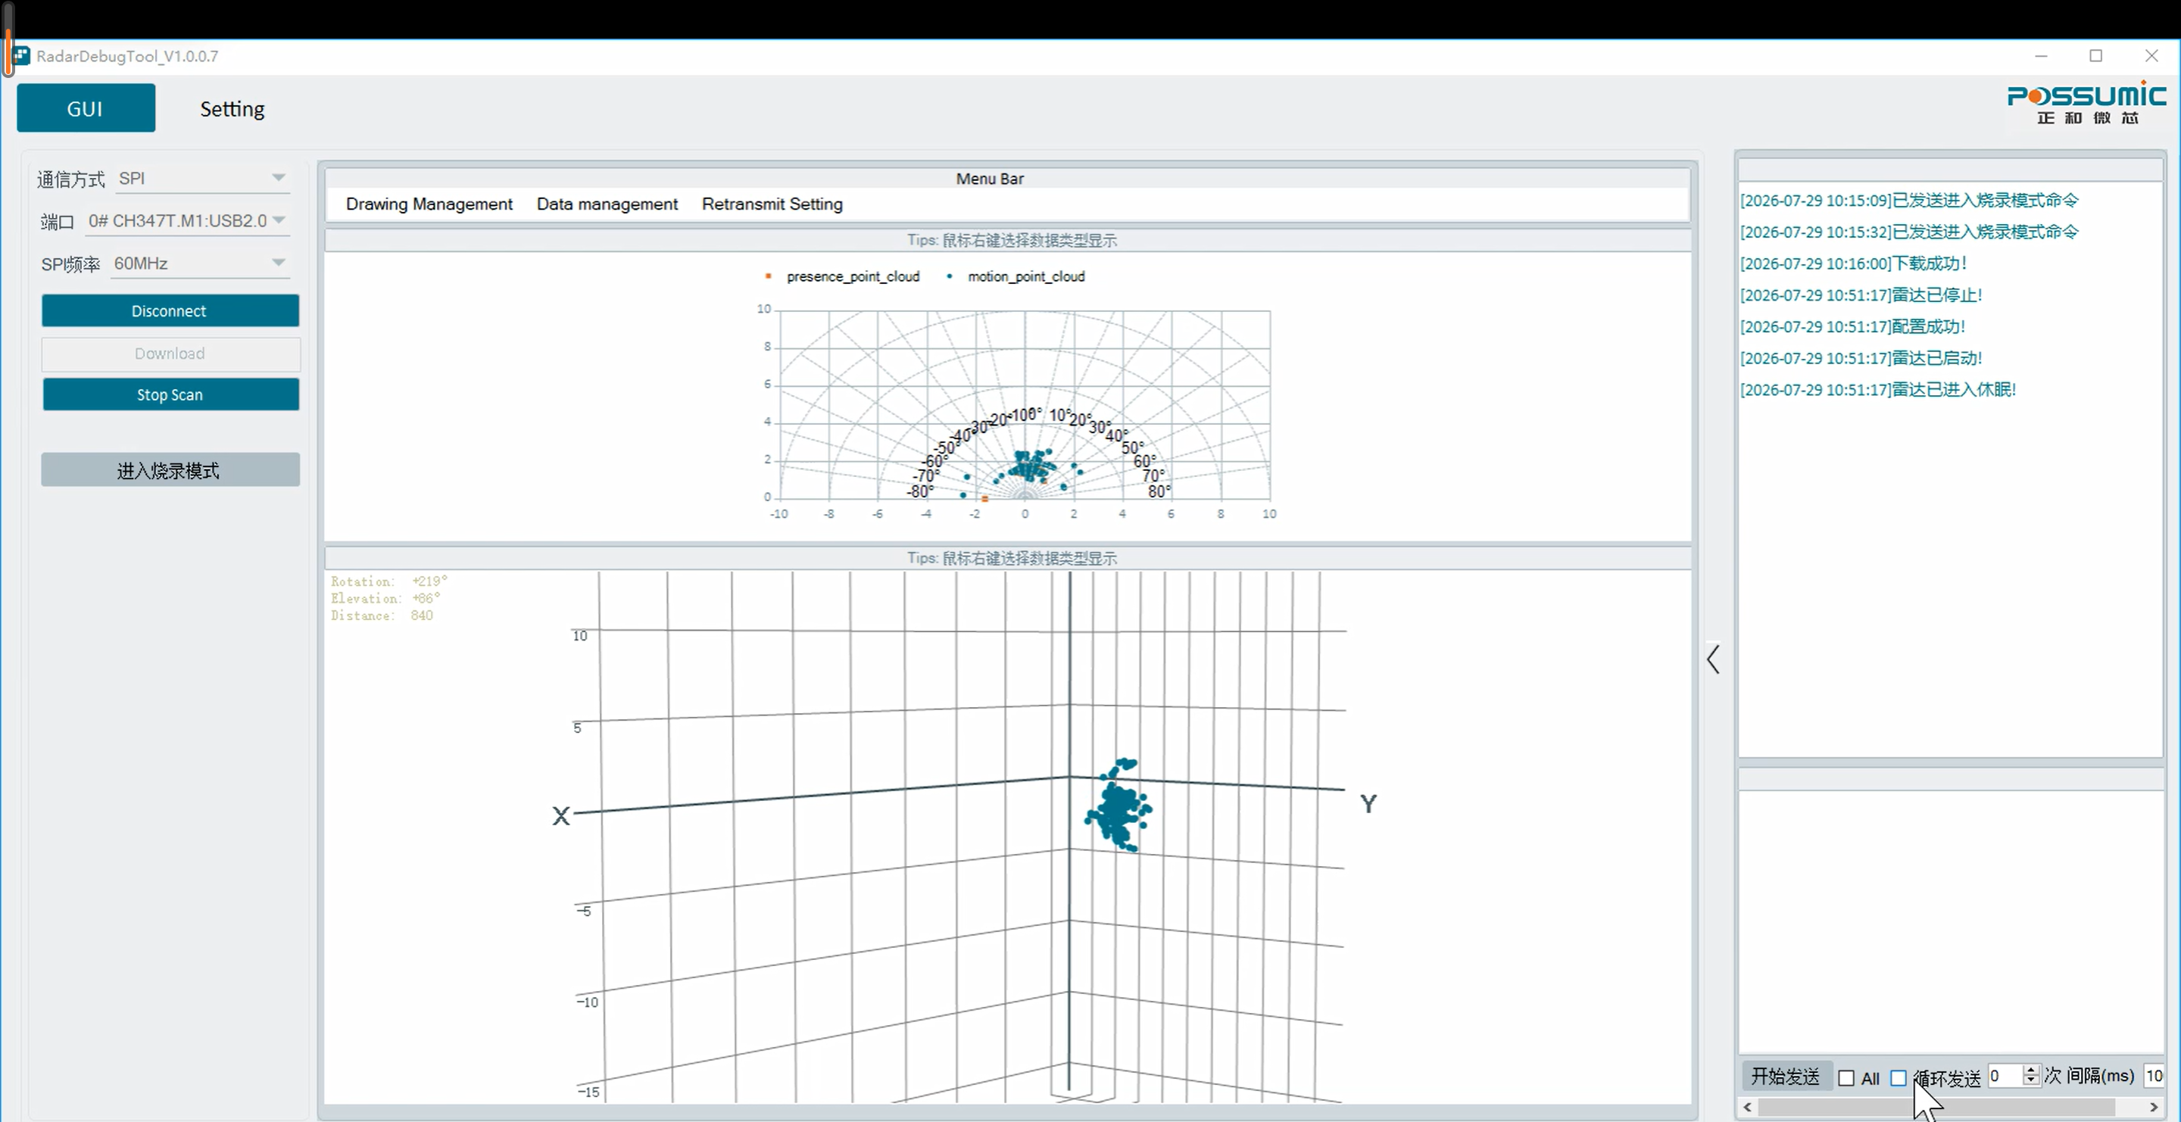Click the log entry 雷达已进入休眠!

(x=1878, y=389)
